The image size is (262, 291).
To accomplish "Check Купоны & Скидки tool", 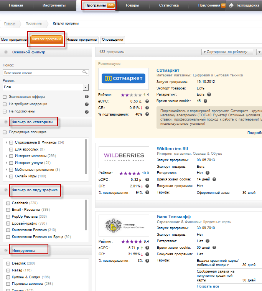I will coord(8,277).
